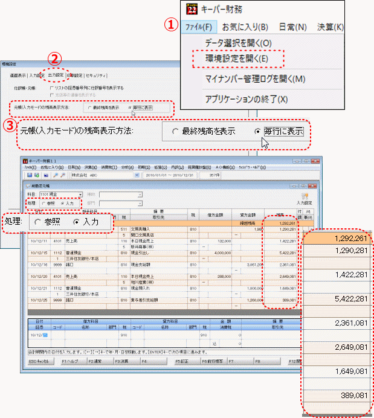Expand the 部門 dropdown in ledger window

tap(140, 204)
